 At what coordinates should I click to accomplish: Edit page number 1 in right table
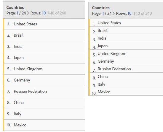(x=103, y=13)
